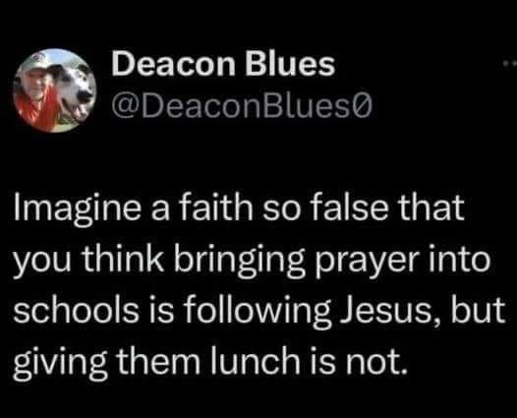
Task: Click the dog in the profile picture
Action: click(x=73, y=90)
